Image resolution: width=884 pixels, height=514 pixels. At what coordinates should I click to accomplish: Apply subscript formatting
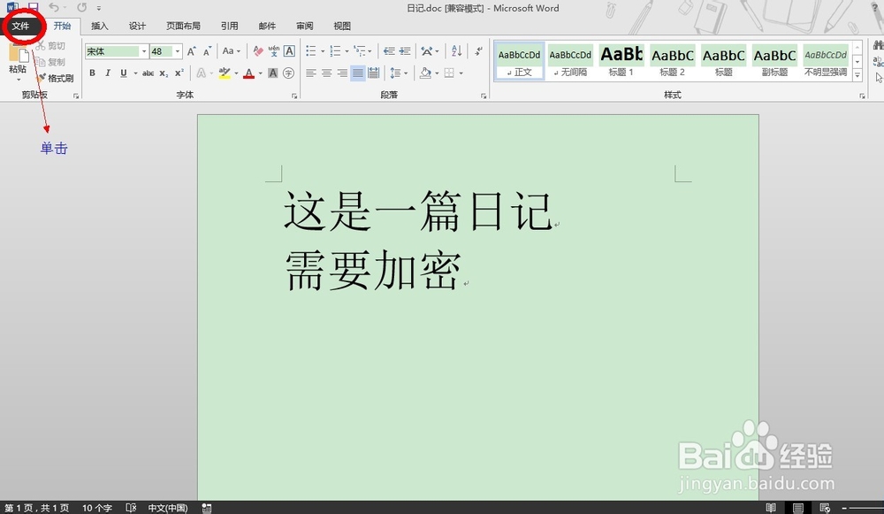click(x=162, y=73)
